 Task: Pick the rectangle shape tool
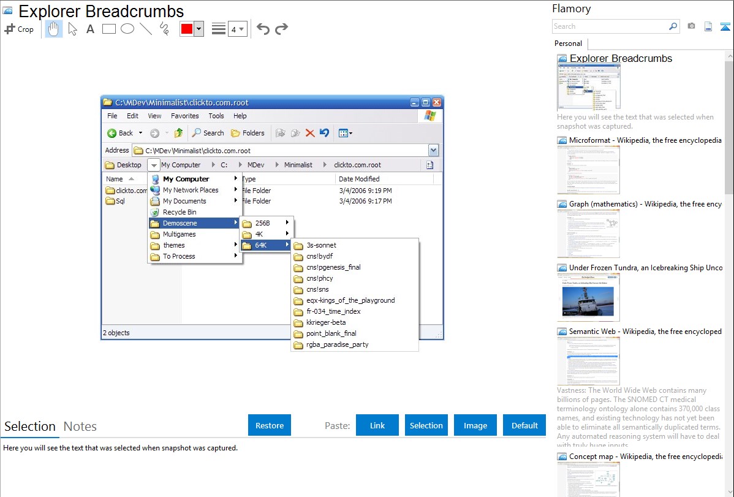108,29
